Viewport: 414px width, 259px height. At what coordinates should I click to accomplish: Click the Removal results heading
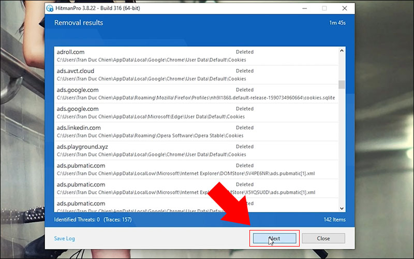pyautogui.click(x=79, y=23)
